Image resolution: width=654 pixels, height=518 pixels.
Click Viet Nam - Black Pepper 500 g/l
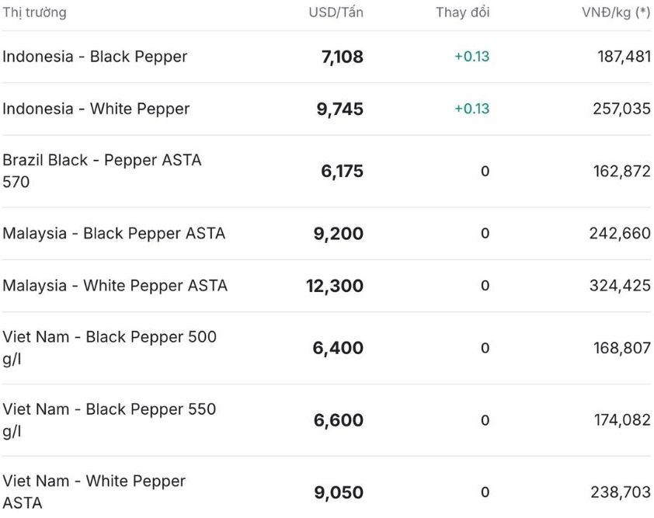coord(110,347)
